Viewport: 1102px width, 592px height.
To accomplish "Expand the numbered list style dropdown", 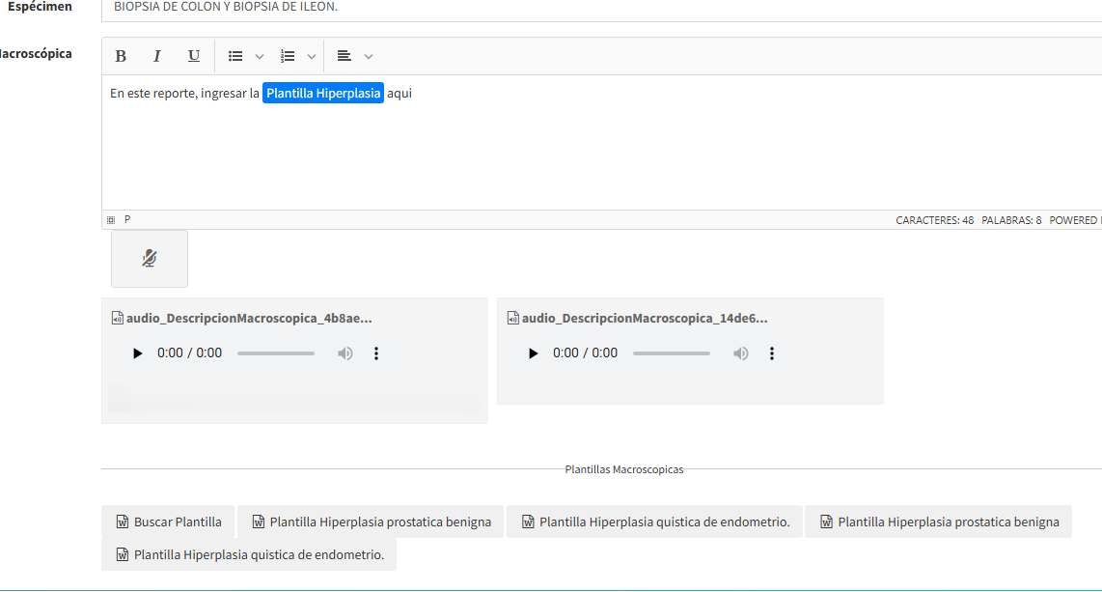I will pos(311,56).
